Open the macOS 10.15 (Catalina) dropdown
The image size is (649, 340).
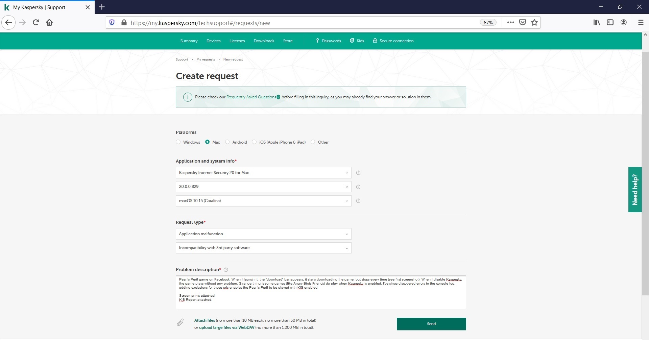pos(263,201)
